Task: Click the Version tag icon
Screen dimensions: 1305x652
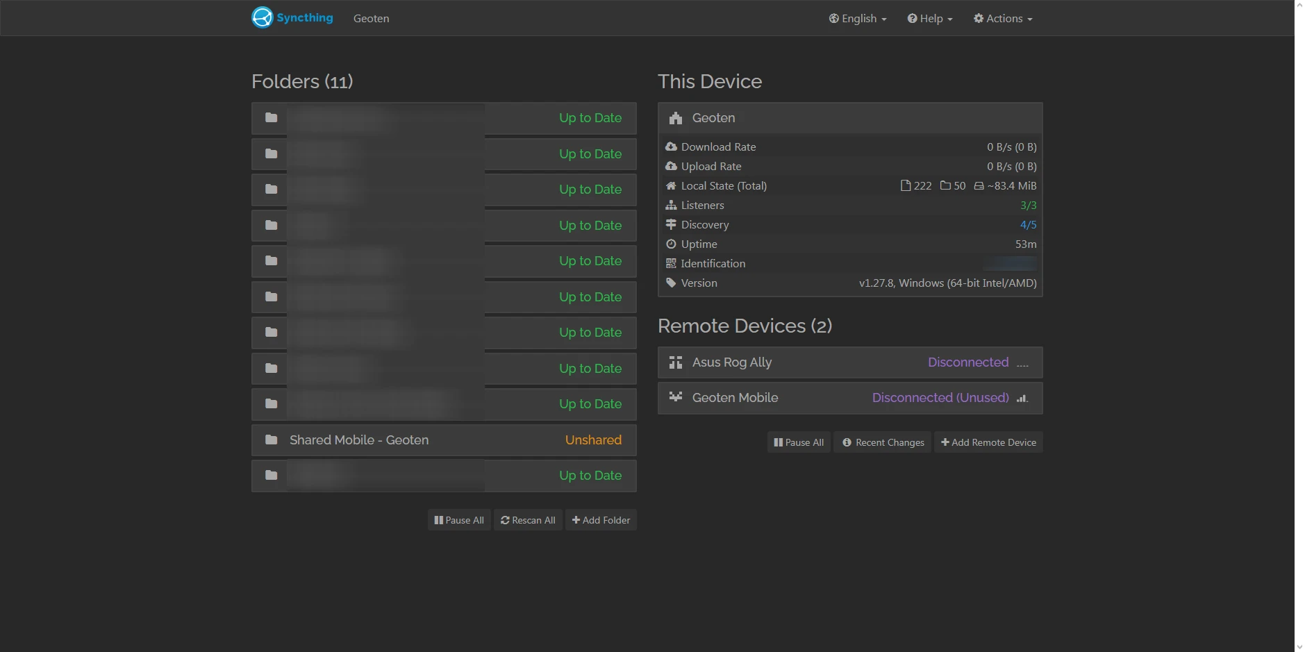Action: (672, 283)
